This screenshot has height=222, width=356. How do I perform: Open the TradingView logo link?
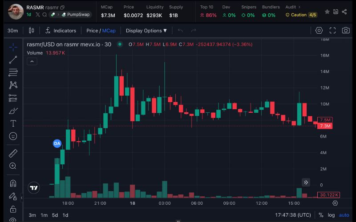34,188
